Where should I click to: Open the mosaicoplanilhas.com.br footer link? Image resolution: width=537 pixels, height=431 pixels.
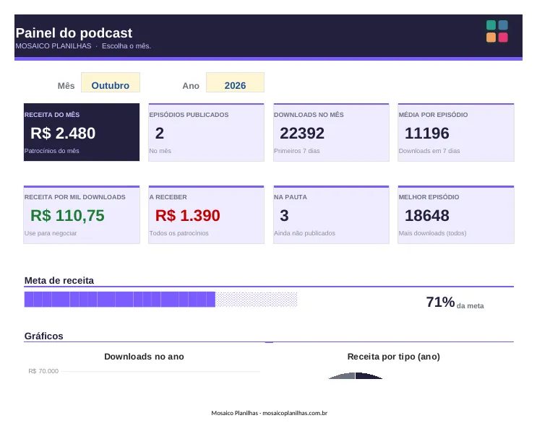click(295, 413)
